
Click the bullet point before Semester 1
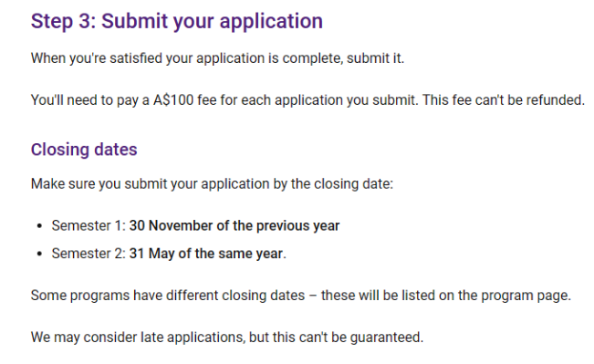point(40,226)
